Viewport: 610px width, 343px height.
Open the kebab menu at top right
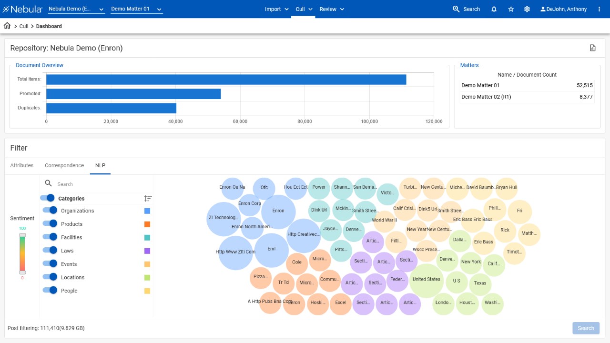[599, 9]
